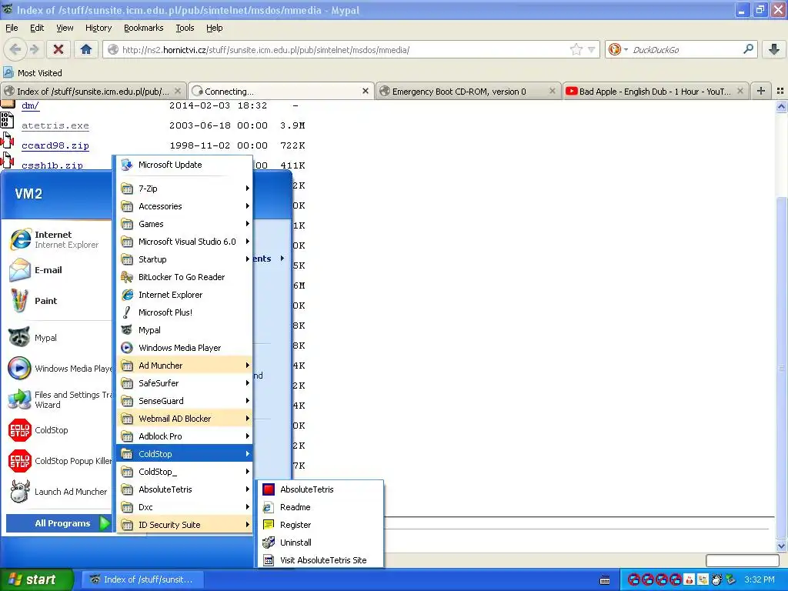Bookmark this page with the star icon
Image resolution: width=788 pixels, height=591 pixels.
coord(576,49)
